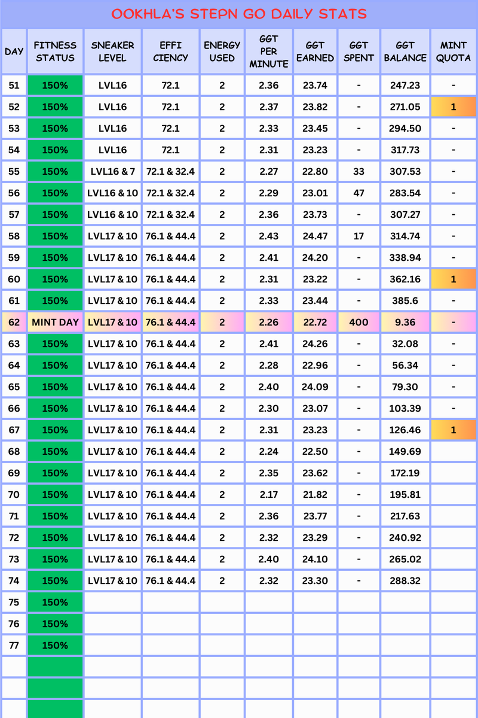478x718 pixels.
Task: Click the 17 GGT spent cell
Action: pyautogui.click(x=358, y=236)
